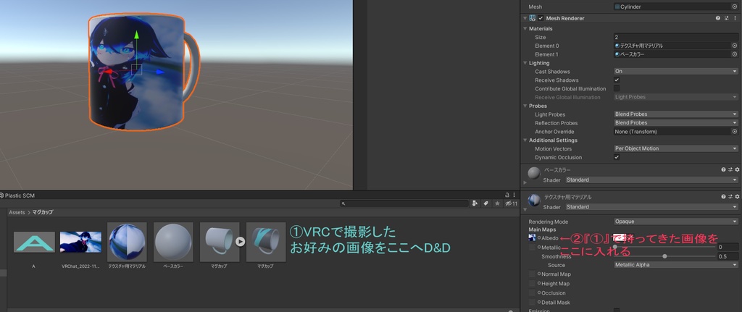Image resolution: width=742 pixels, height=312 pixels.
Task: Collapse the Lighting section
Action: 525,63
